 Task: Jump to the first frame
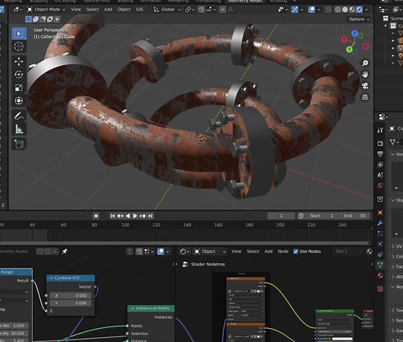(112, 216)
